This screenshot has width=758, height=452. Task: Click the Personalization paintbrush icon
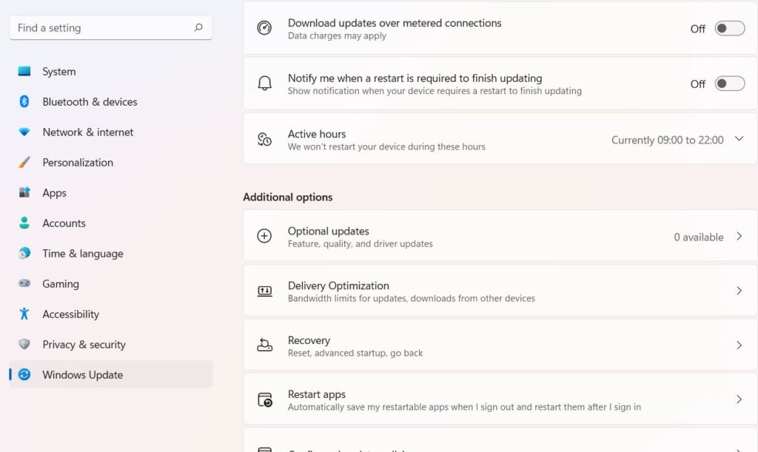[24, 162]
